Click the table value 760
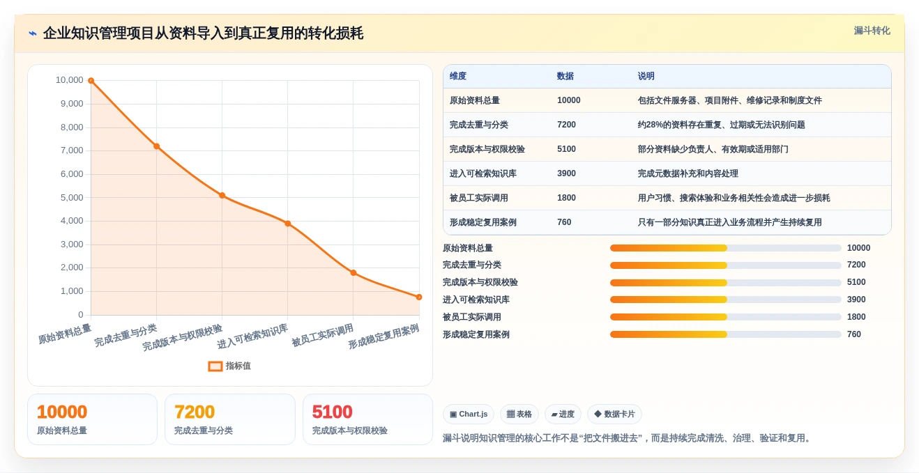Viewport: 919px width, 473px height. (564, 222)
